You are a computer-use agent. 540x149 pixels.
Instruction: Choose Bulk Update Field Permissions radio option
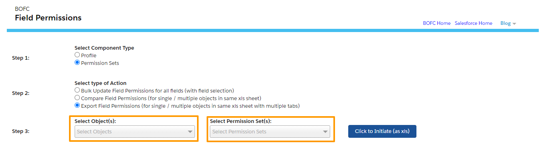coord(77,90)
